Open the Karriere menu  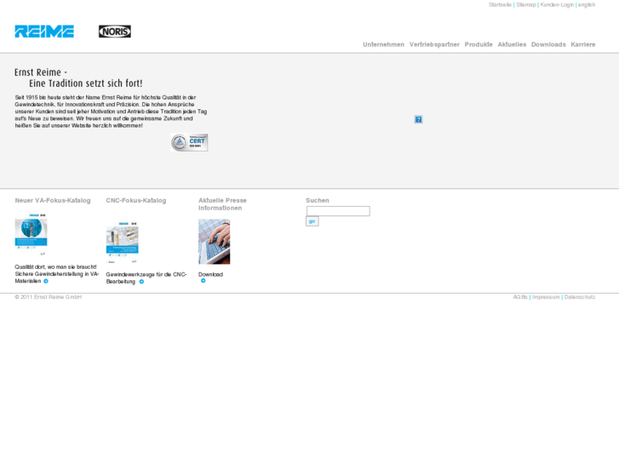[x=582, y=44]
